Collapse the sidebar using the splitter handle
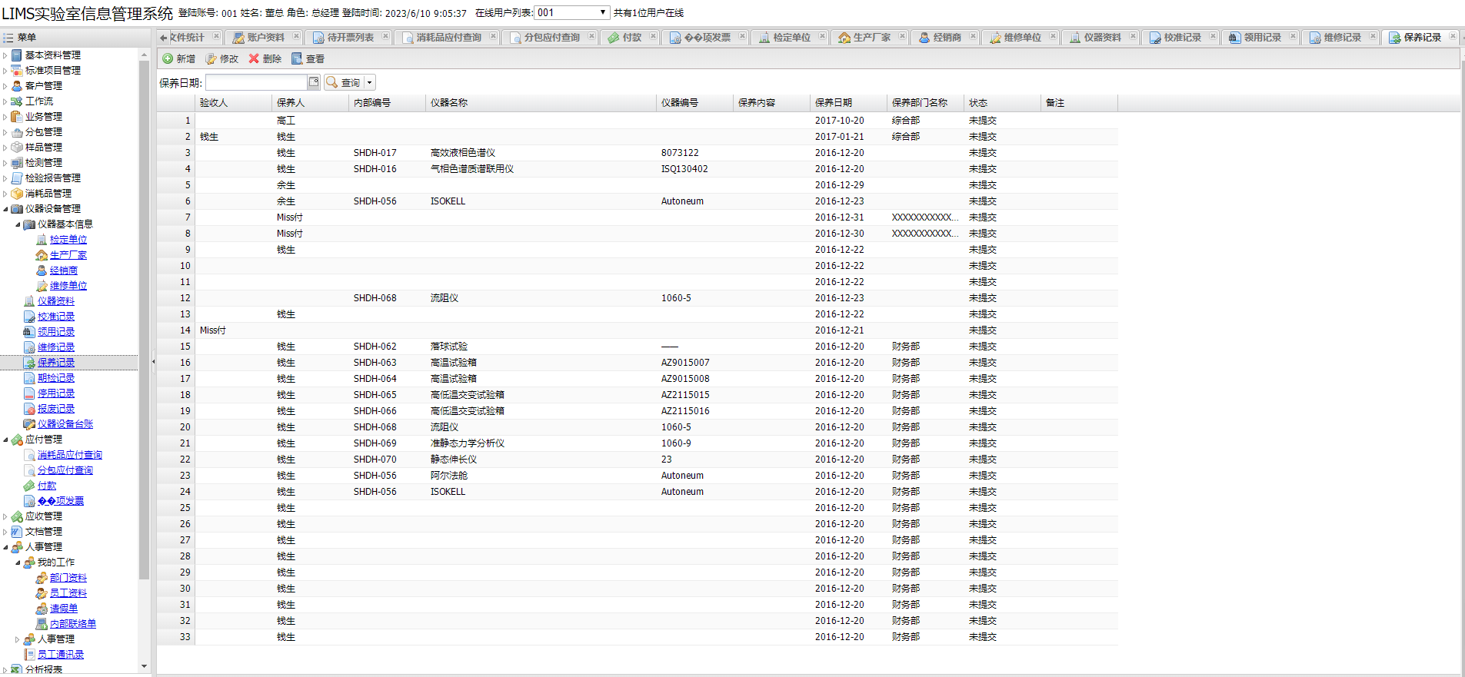The height and width of the screenshot is (677, 1465). point(153,361)
